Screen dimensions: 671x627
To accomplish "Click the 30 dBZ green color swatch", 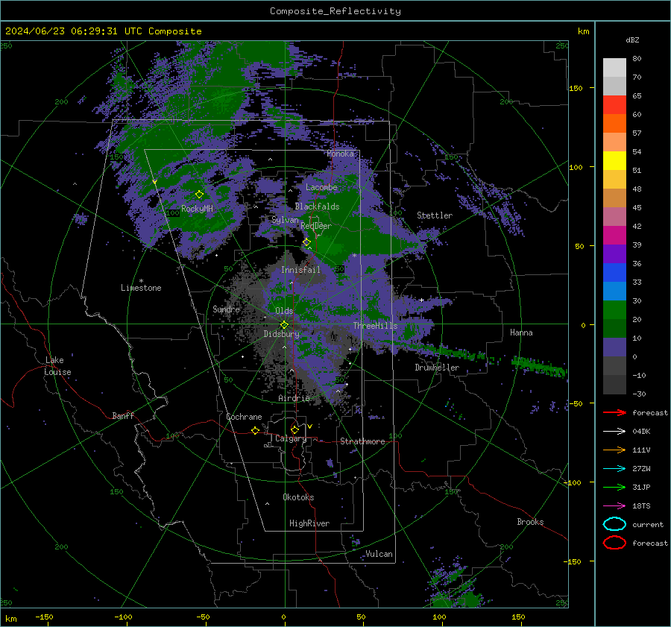I will pos(614,309).
